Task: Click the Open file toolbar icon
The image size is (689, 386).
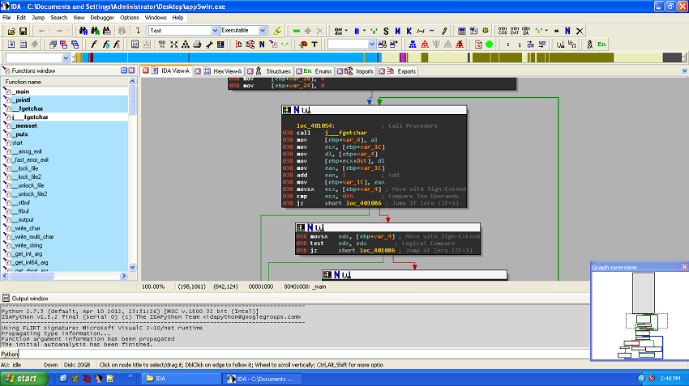Action: coord(11,31)
